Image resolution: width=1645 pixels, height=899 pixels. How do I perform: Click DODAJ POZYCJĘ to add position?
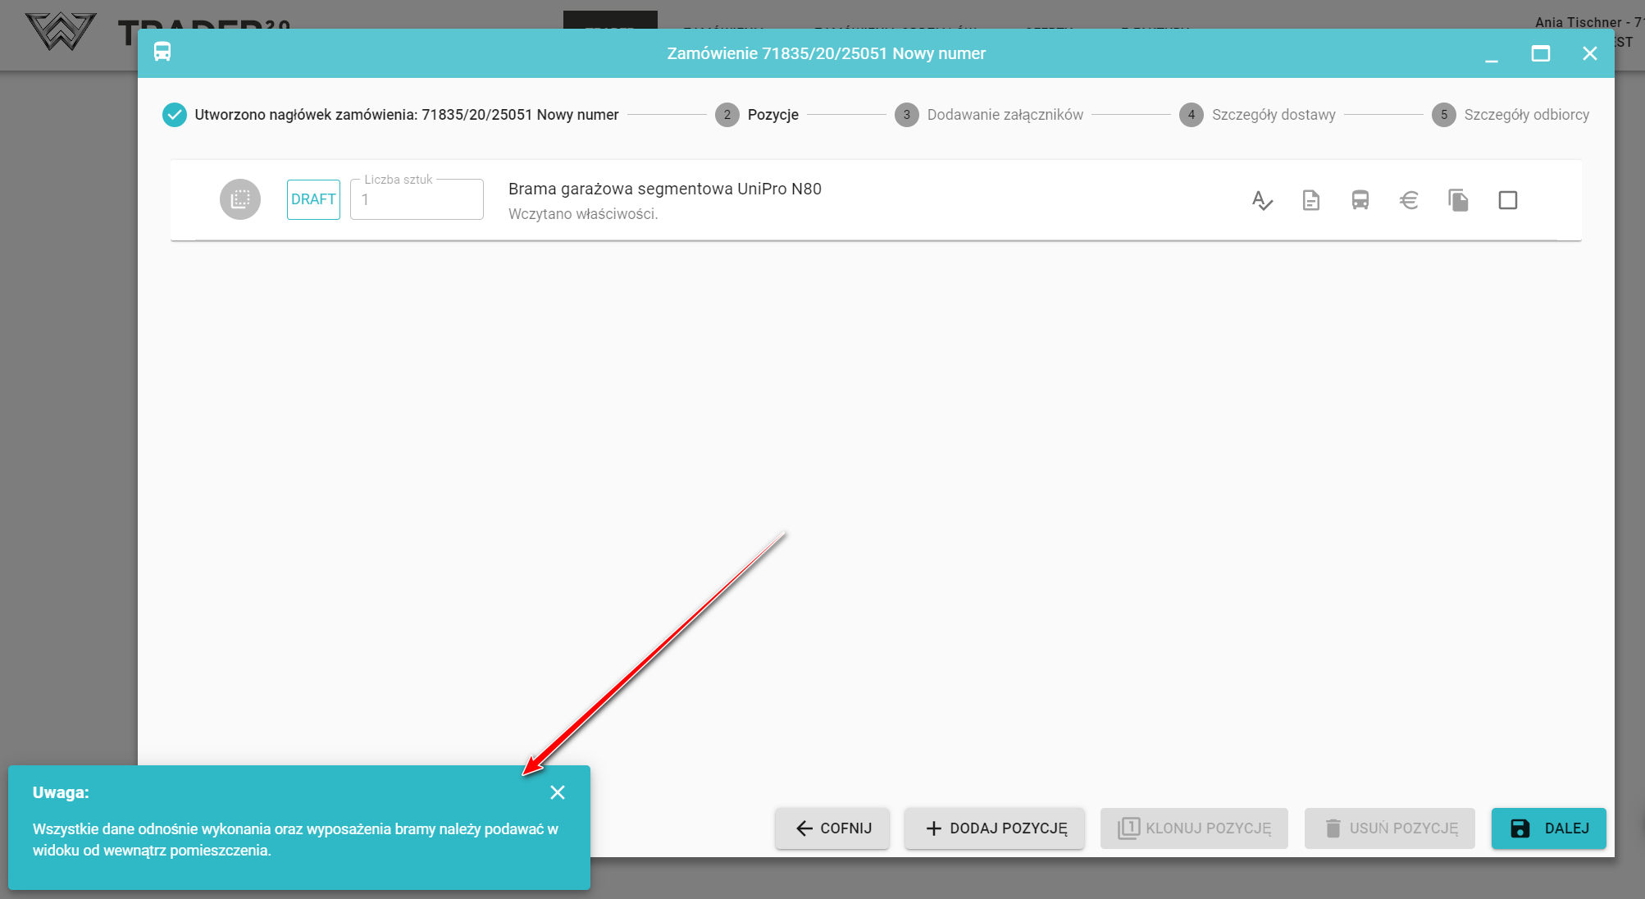995,828
